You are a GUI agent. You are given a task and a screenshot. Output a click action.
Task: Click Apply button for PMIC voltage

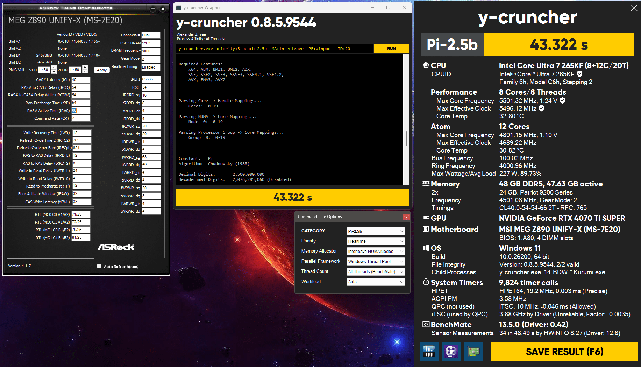[102, 70]
